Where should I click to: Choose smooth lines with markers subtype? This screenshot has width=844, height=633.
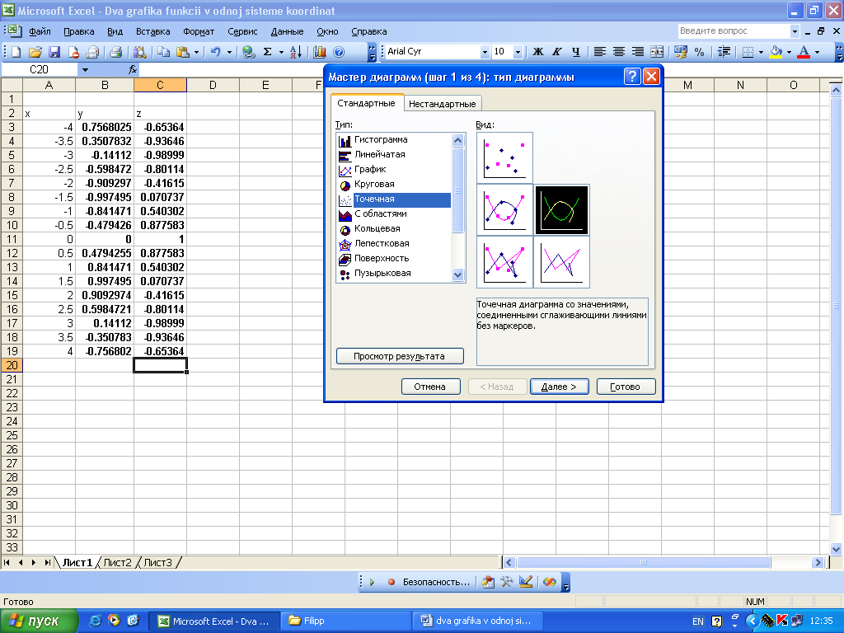click(x=505, y=209)
